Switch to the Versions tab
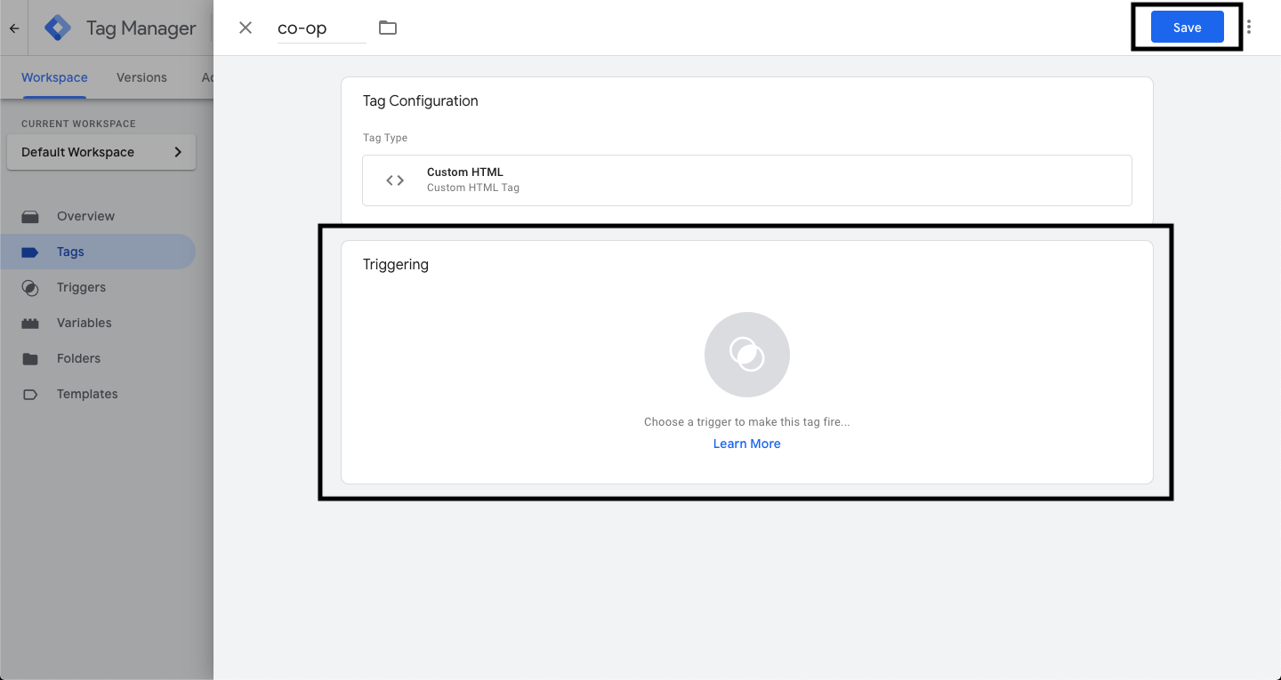The image size is (1281, 680). [x=141, y=77]
